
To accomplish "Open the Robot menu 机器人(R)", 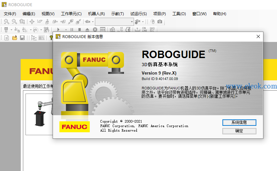I will 96,14.
